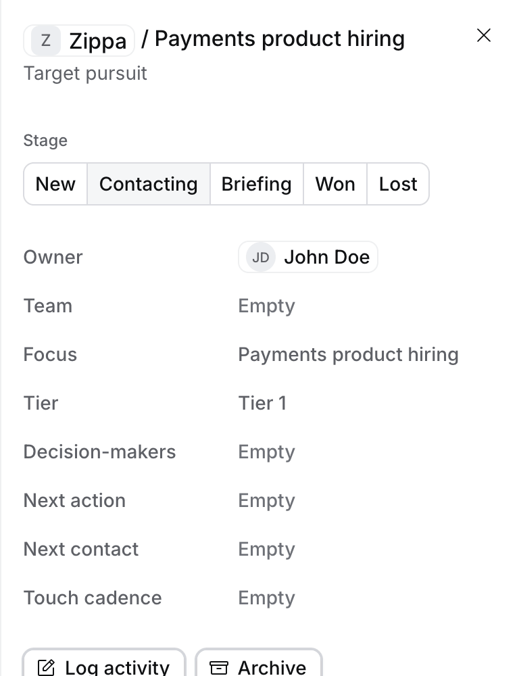Click the Touch cadence label

click(x=93, y=598)
